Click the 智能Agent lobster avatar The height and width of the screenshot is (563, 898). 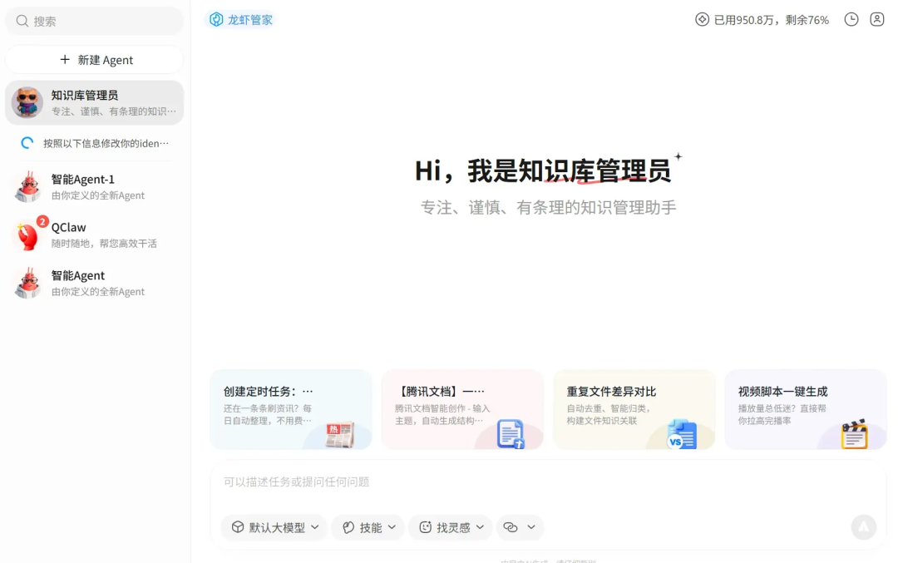28,283
